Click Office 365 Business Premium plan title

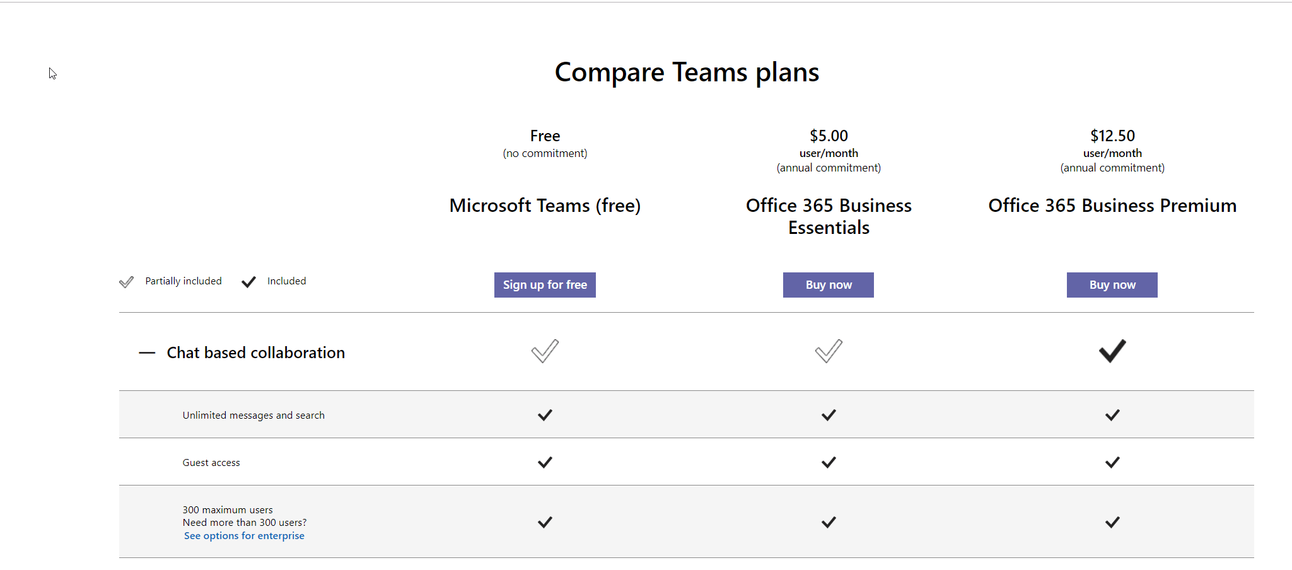coord(1112,206)
